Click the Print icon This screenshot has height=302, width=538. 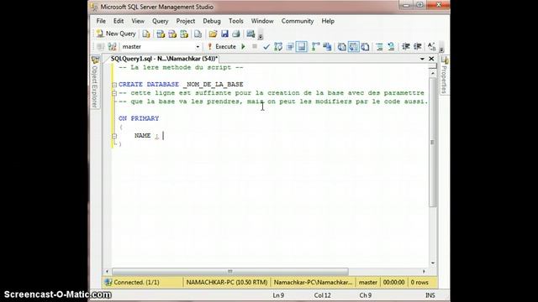point(236,34)
